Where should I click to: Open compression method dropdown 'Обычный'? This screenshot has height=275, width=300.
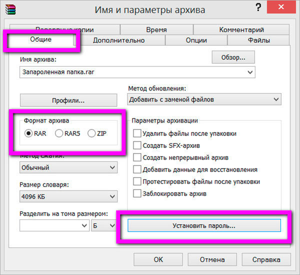pos(68,167)
